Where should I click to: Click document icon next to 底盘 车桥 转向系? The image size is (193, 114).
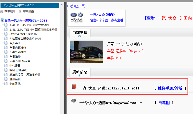(x=6, y=61)
